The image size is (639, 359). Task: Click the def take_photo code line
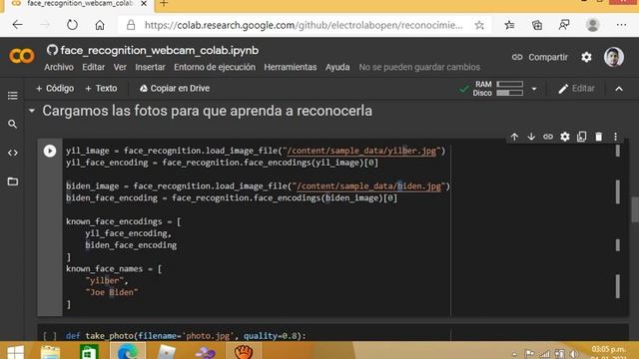(186, 336)
